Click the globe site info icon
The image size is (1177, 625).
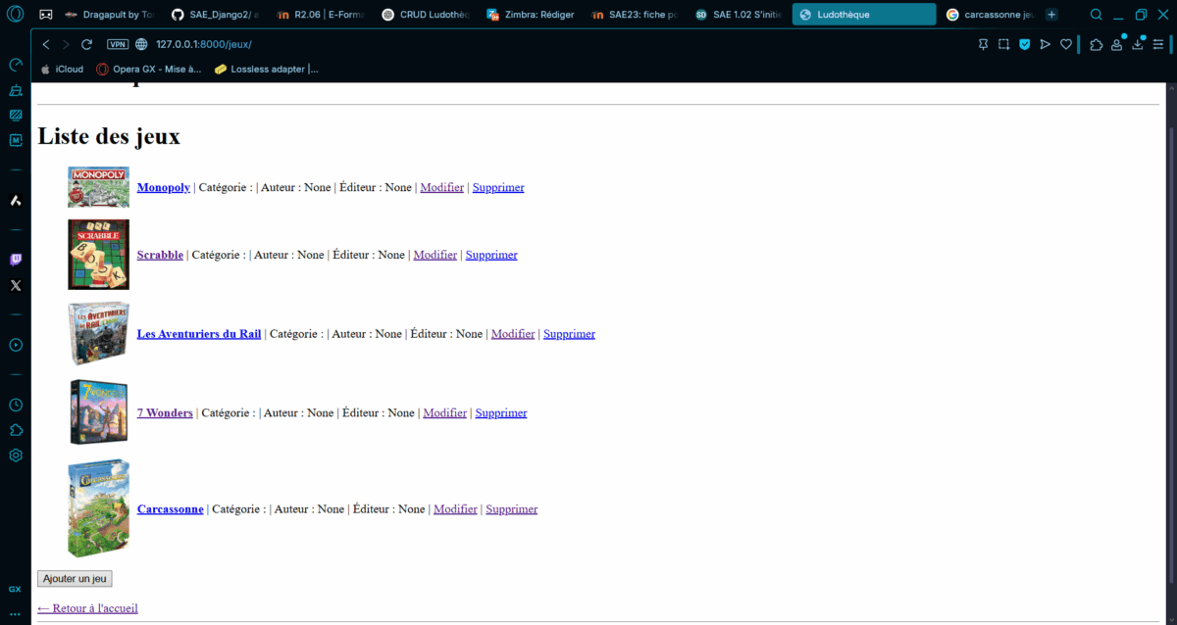(x=141, y=44)
